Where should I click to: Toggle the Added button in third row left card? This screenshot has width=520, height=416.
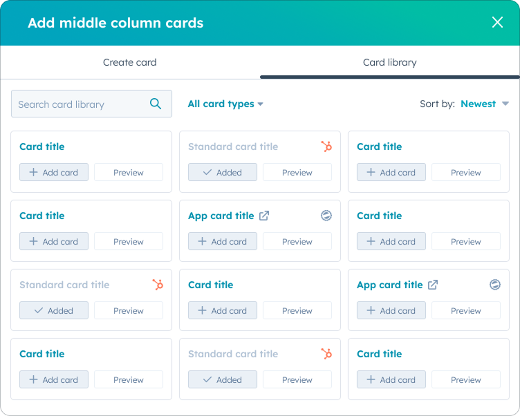[54, 310]
